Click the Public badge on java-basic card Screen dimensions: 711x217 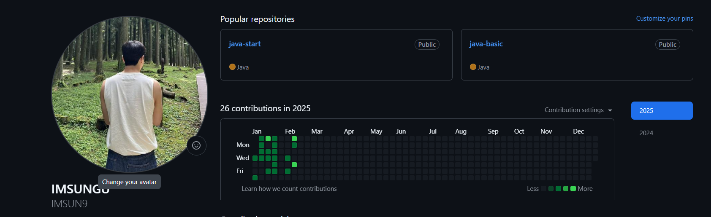[668, 45]
